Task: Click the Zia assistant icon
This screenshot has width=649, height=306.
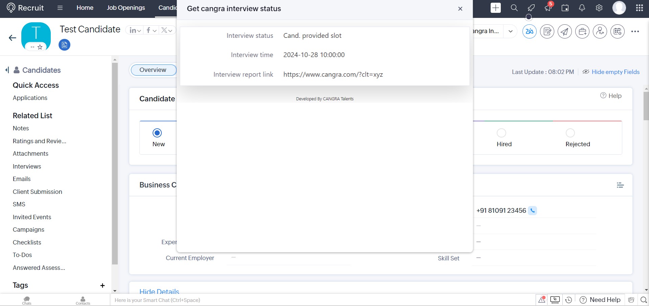Action: [530, 32]
